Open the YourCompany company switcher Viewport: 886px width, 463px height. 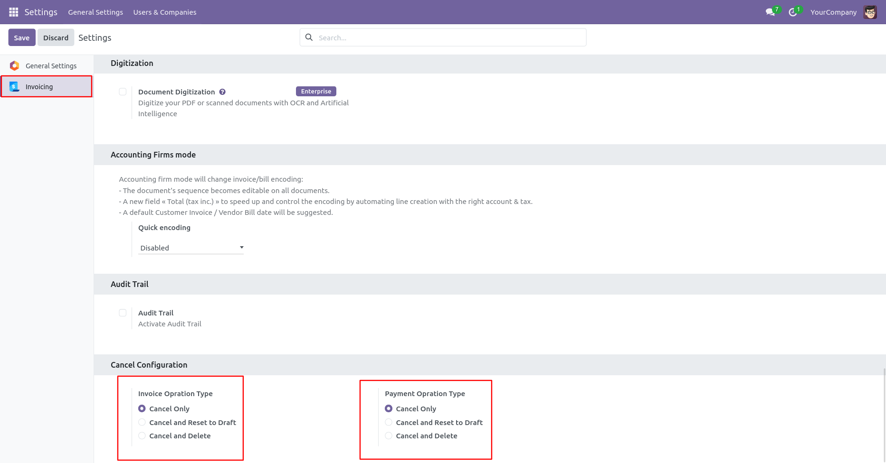833,12
